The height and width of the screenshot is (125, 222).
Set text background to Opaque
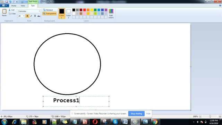pyautogui.click(x=48, y=10)
